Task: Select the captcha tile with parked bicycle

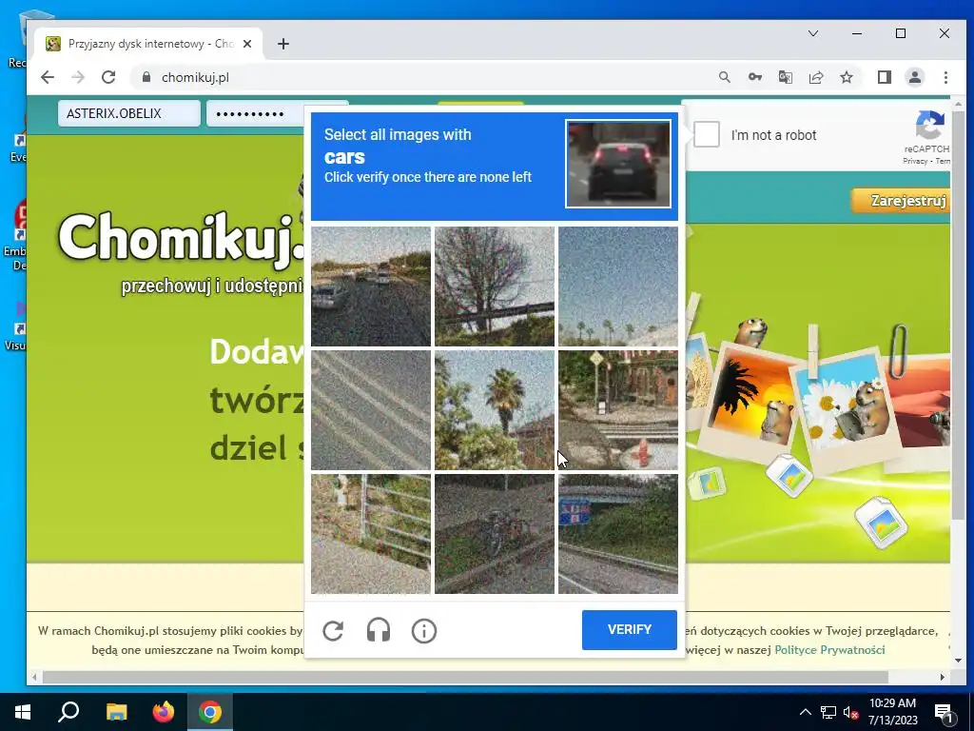Action: (x=495, y=534)
